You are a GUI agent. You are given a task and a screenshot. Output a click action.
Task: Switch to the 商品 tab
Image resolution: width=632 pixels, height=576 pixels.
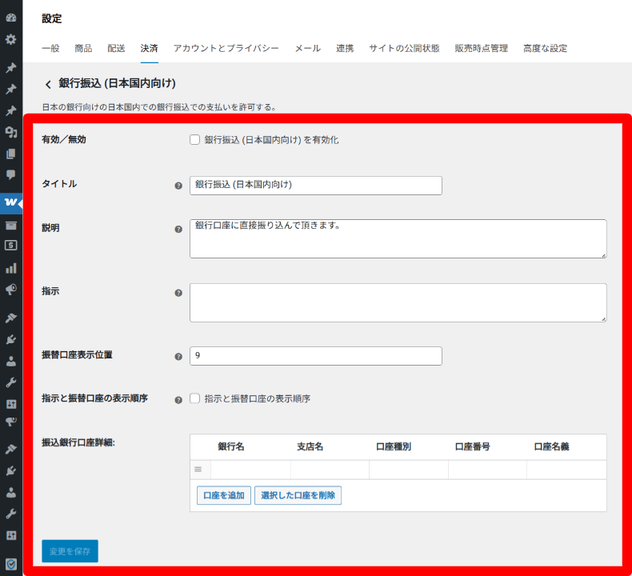83,48
